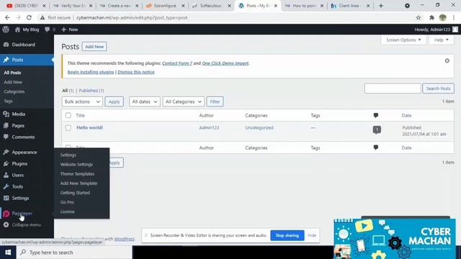Click Add New button beside Posts heading

pos(94,46)
